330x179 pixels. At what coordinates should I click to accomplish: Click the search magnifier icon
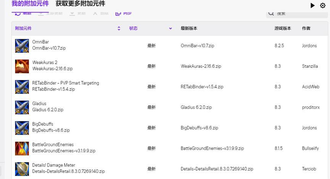click(x=271, y=13)
